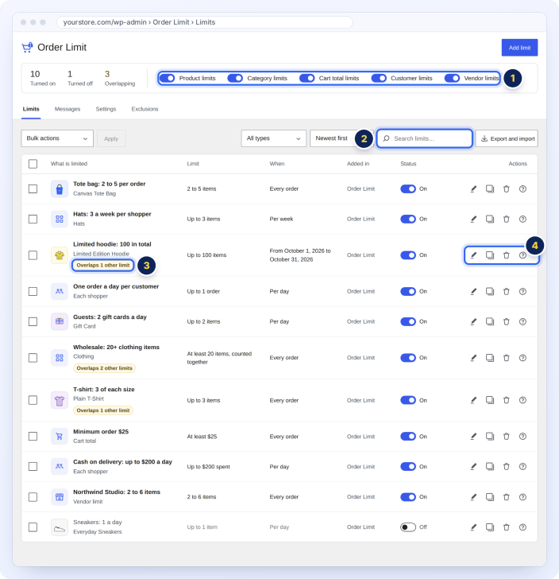559x579 pixels.
Task: Click the Apply button
Action: pos(111,138)
